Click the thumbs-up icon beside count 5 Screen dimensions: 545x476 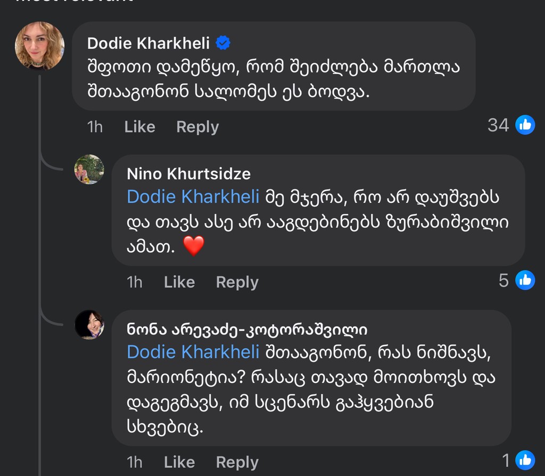pos(525,281)
